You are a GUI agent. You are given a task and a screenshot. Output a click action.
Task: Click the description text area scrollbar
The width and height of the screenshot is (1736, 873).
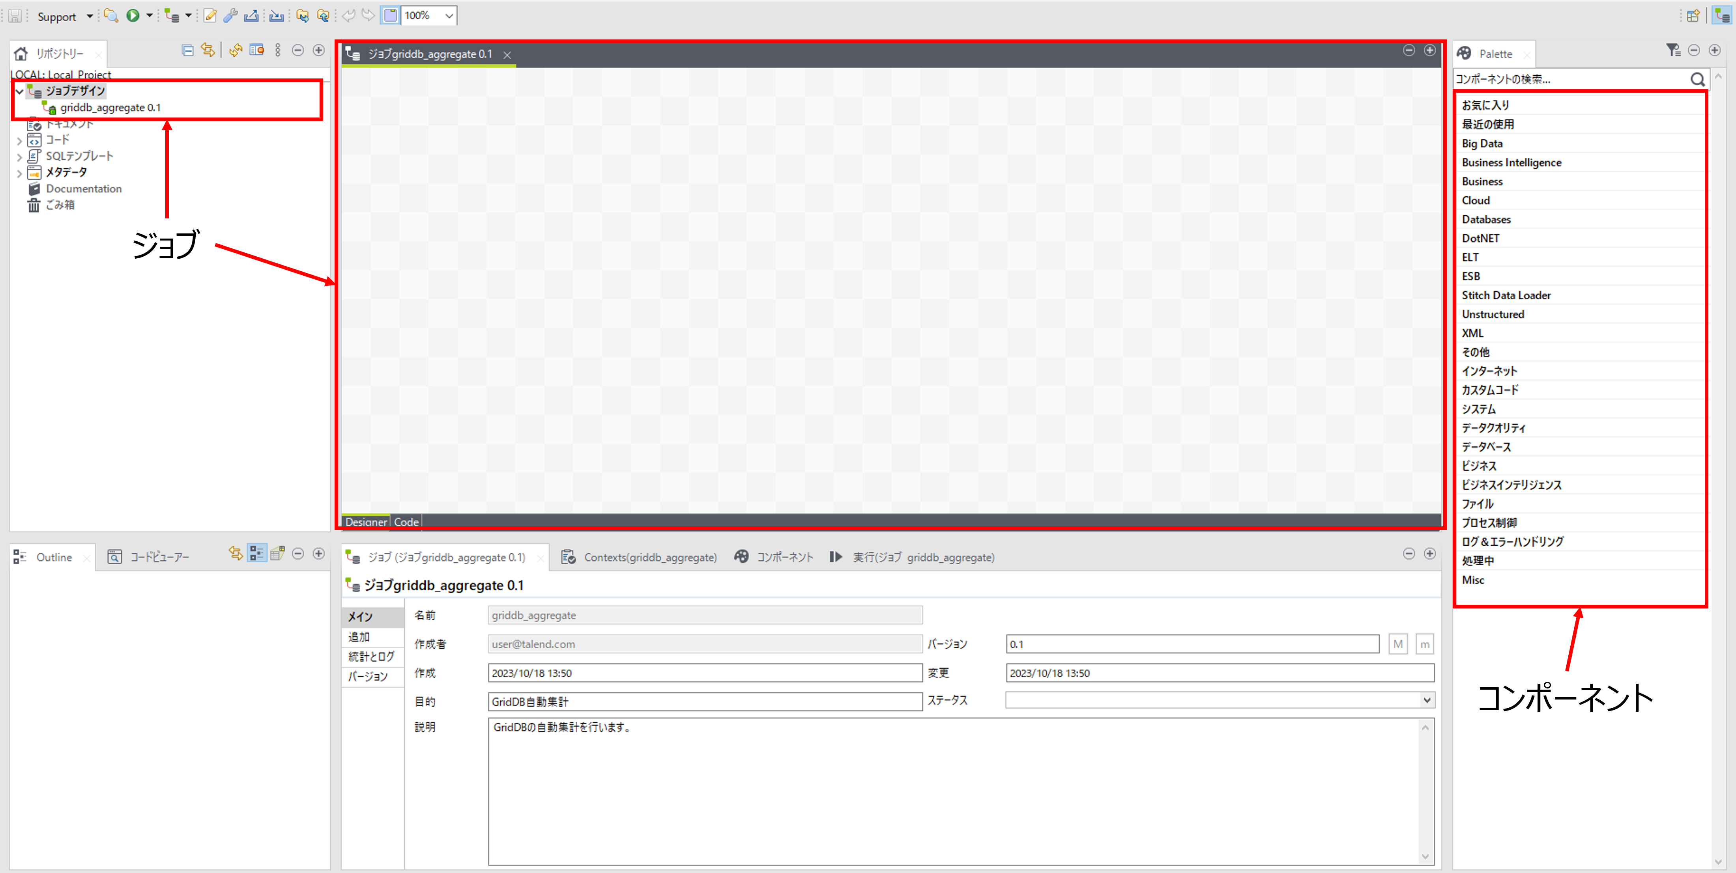pos(1425,791)
